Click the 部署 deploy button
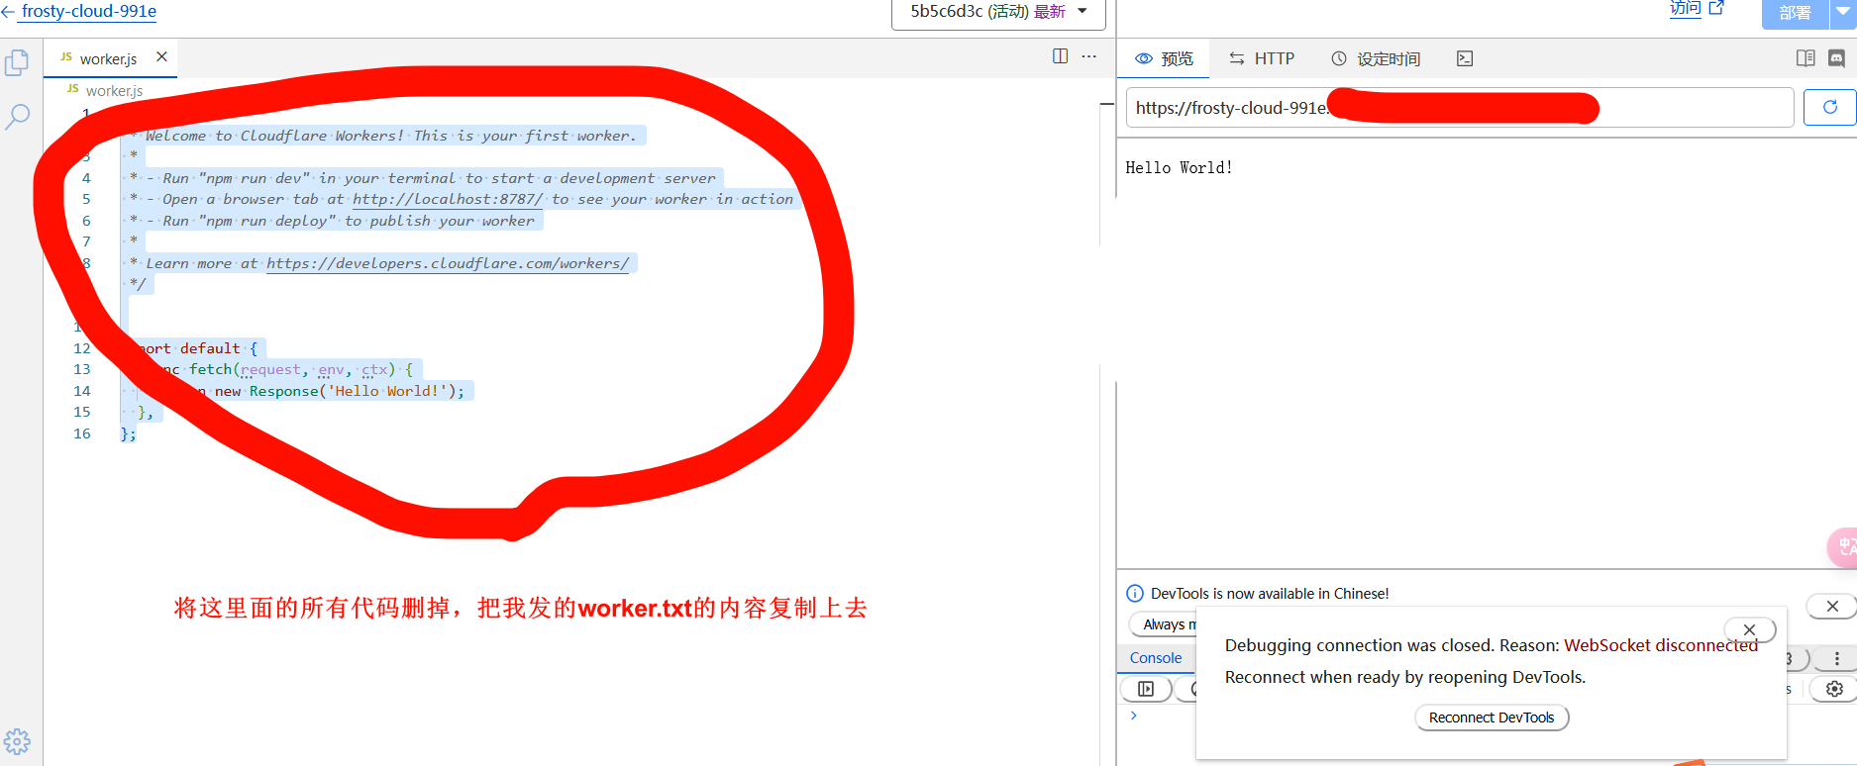The image size is (1857, 766). [1795, 13]
